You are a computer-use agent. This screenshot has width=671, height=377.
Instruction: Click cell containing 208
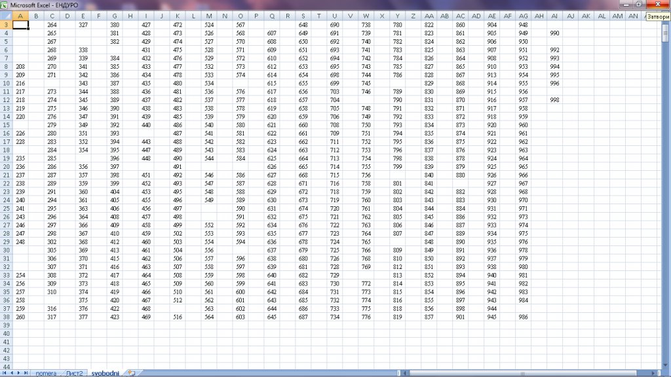pyautogui.click(x=20, y=67)
